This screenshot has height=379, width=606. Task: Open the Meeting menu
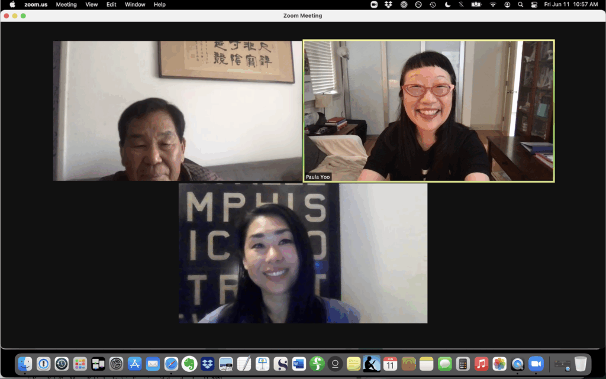pyautogui.click(x=66, y=4)
